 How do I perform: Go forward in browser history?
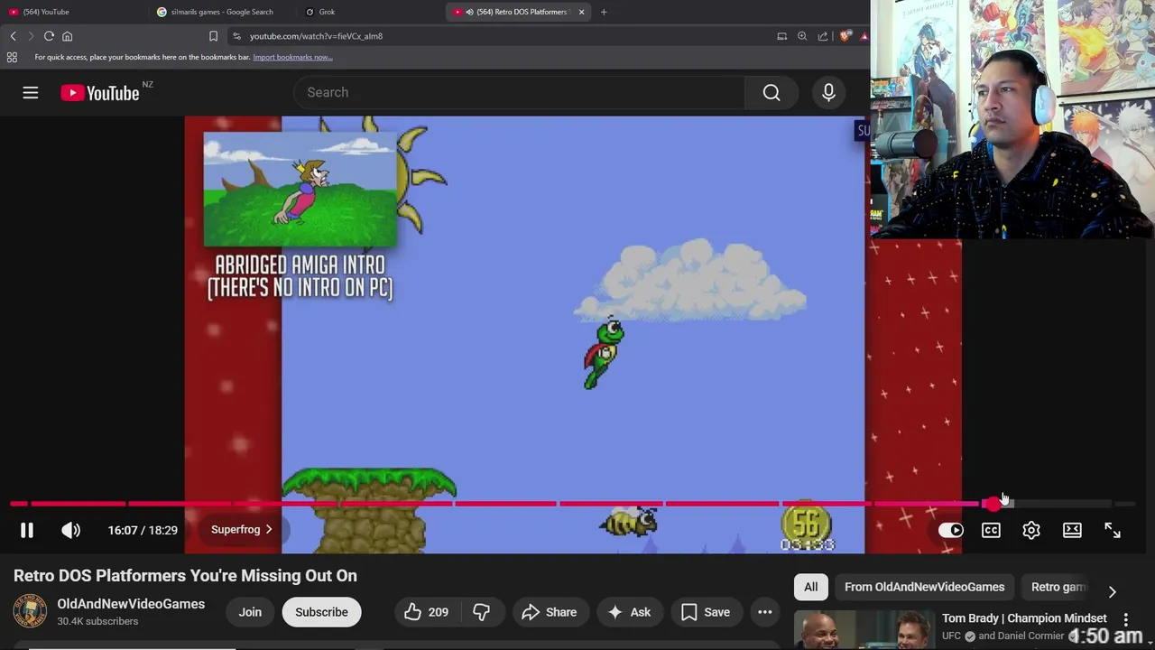click(31, 36)
